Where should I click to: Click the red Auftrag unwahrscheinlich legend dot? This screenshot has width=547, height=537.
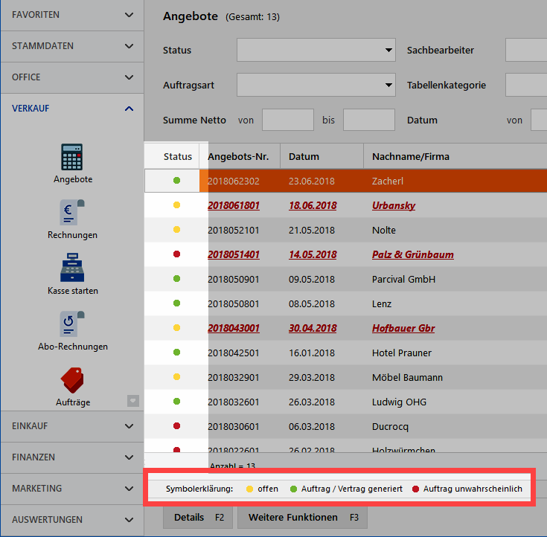[415, 489]
